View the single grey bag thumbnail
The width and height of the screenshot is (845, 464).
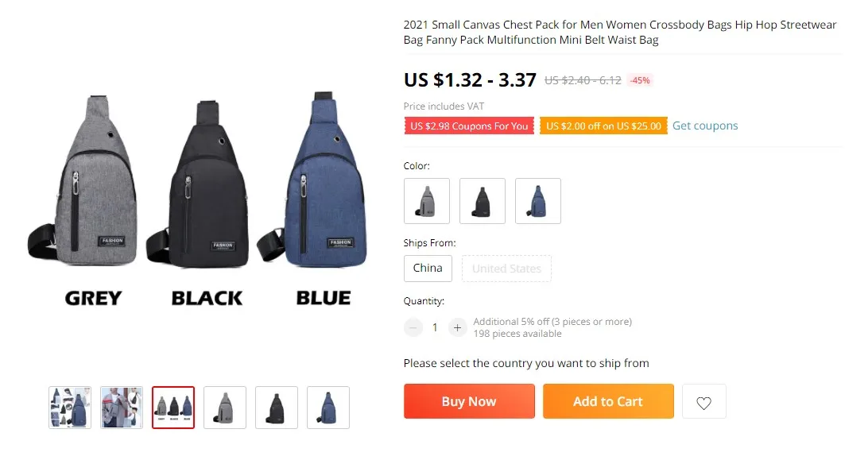point(225,408)
